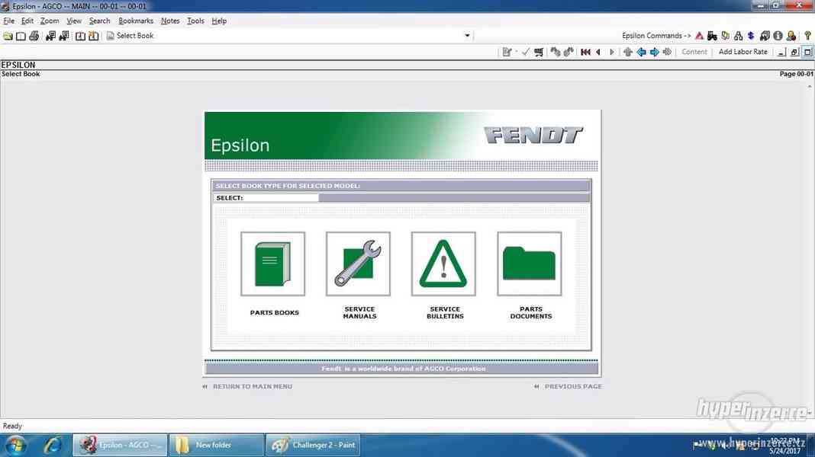Restore the inner document window button
This screenshot has width=815, height=457.
tap(794, 52)
